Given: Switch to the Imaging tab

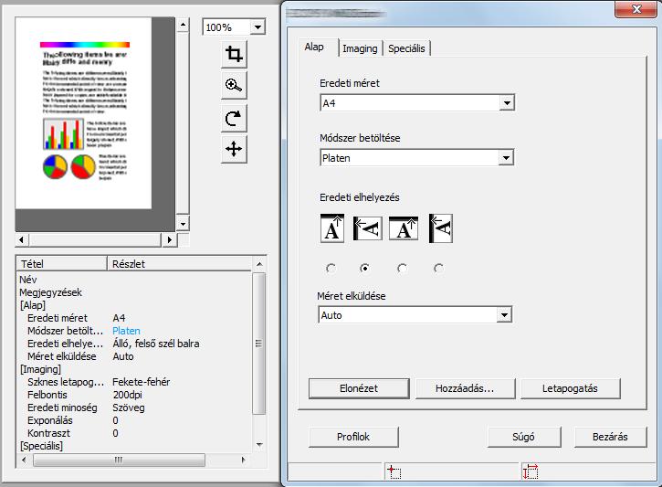Looking at the screenshot, I should [x=360, y=48].
